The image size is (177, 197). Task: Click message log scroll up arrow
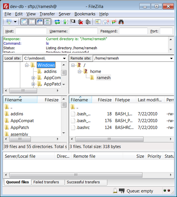tap(171, 40)
